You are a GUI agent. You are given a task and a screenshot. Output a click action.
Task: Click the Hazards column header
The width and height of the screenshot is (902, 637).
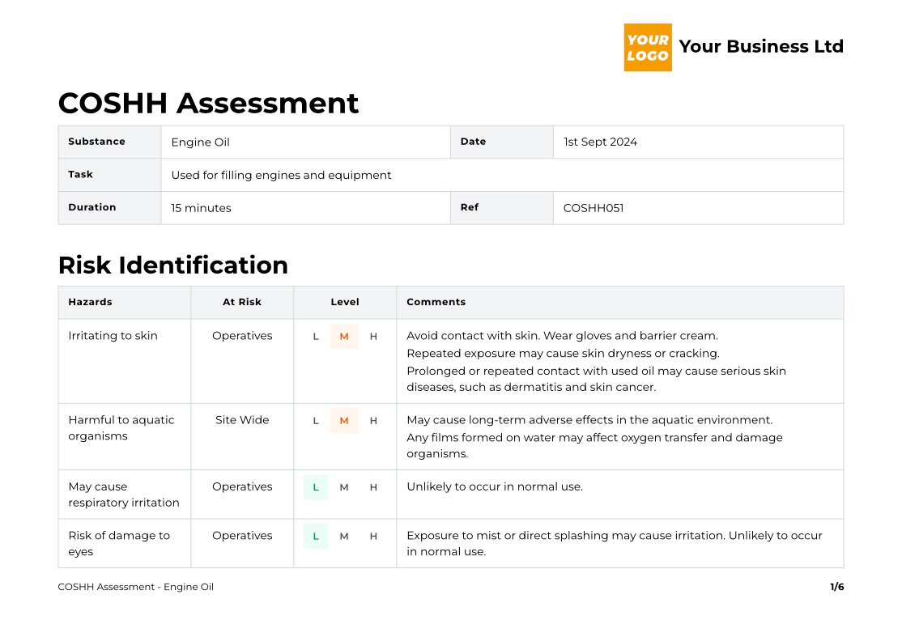[90, 302]
